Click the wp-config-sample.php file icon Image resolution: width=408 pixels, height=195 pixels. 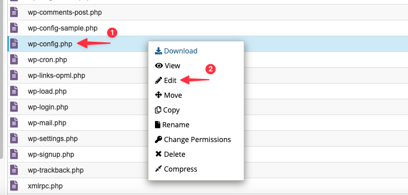click(14, 28)
